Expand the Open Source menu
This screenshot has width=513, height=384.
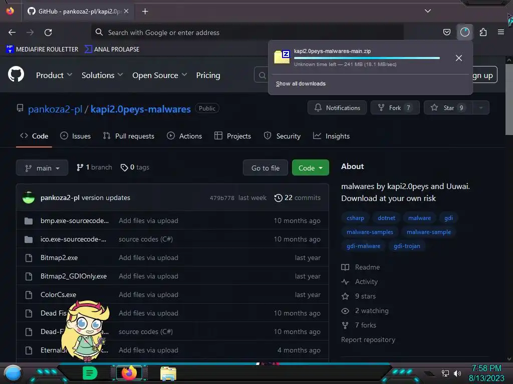pyautogui.click(x=160, y=75)
